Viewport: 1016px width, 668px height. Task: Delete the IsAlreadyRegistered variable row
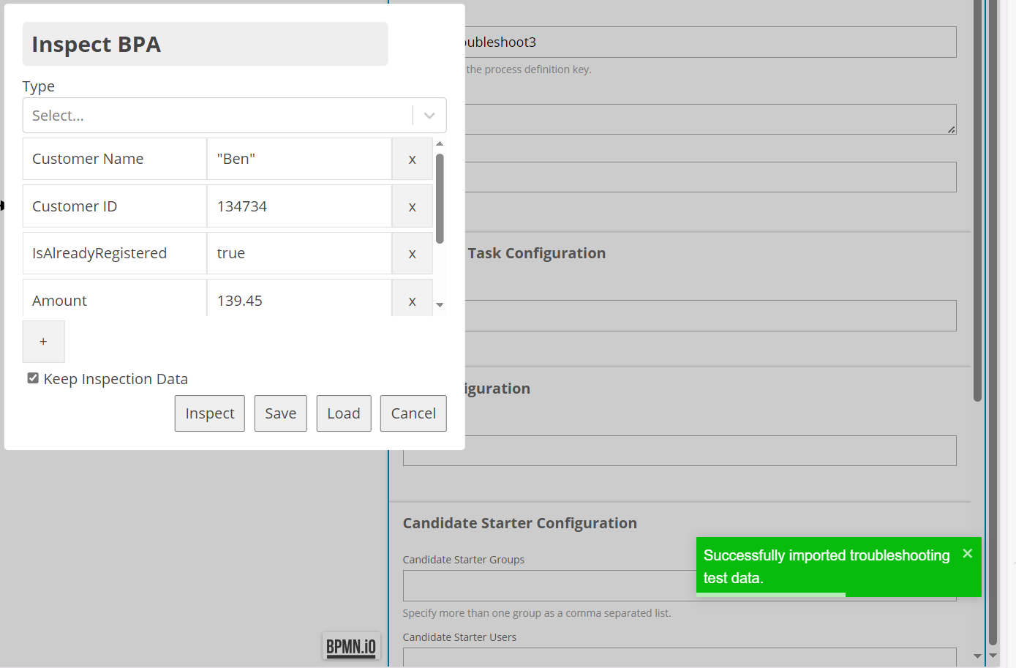pos(412,254)
